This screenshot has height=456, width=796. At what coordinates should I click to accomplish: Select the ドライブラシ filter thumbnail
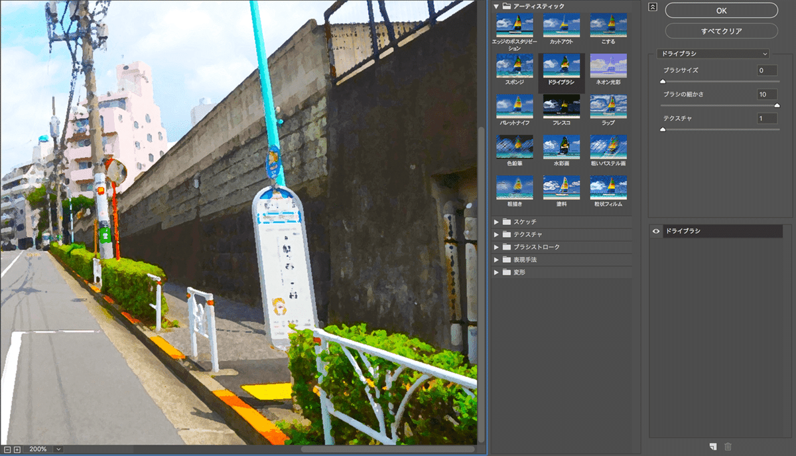(561, 66)
